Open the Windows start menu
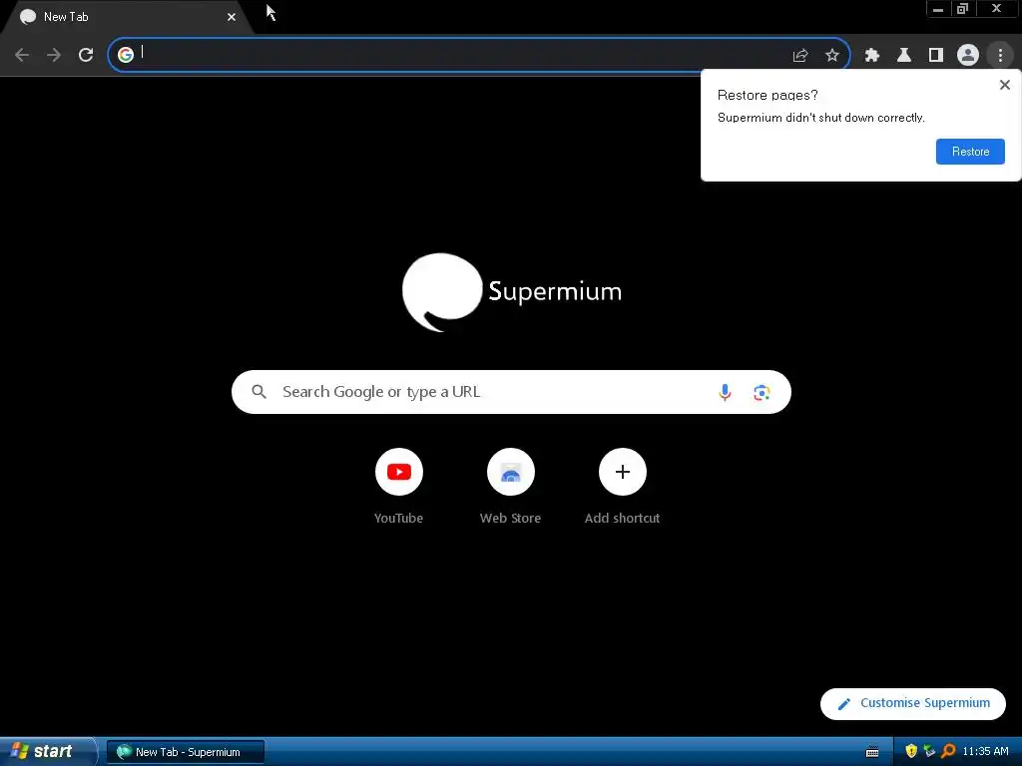1022x766 pixels. pos(47,752)
